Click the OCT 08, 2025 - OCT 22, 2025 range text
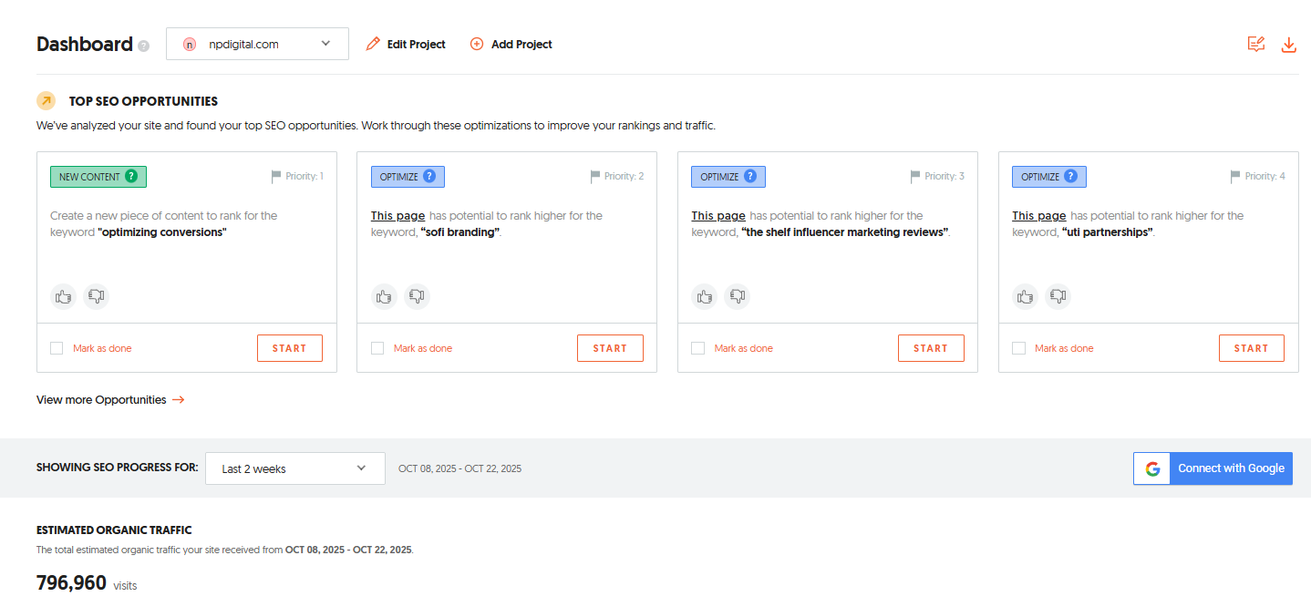 click(x=460, y=468)
